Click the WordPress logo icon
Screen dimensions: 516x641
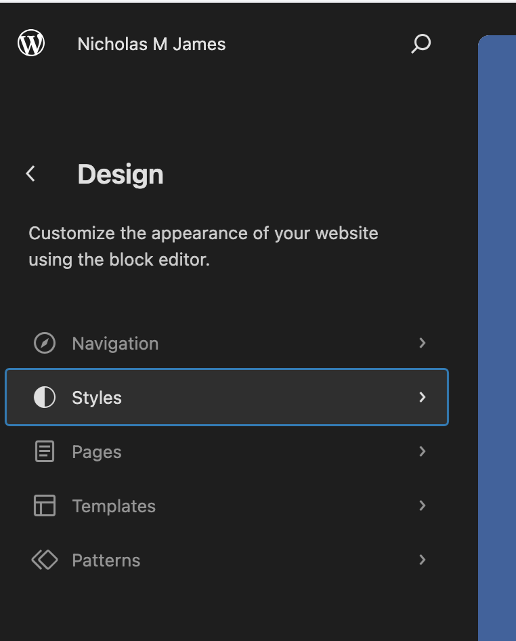[x=31, y=43]
